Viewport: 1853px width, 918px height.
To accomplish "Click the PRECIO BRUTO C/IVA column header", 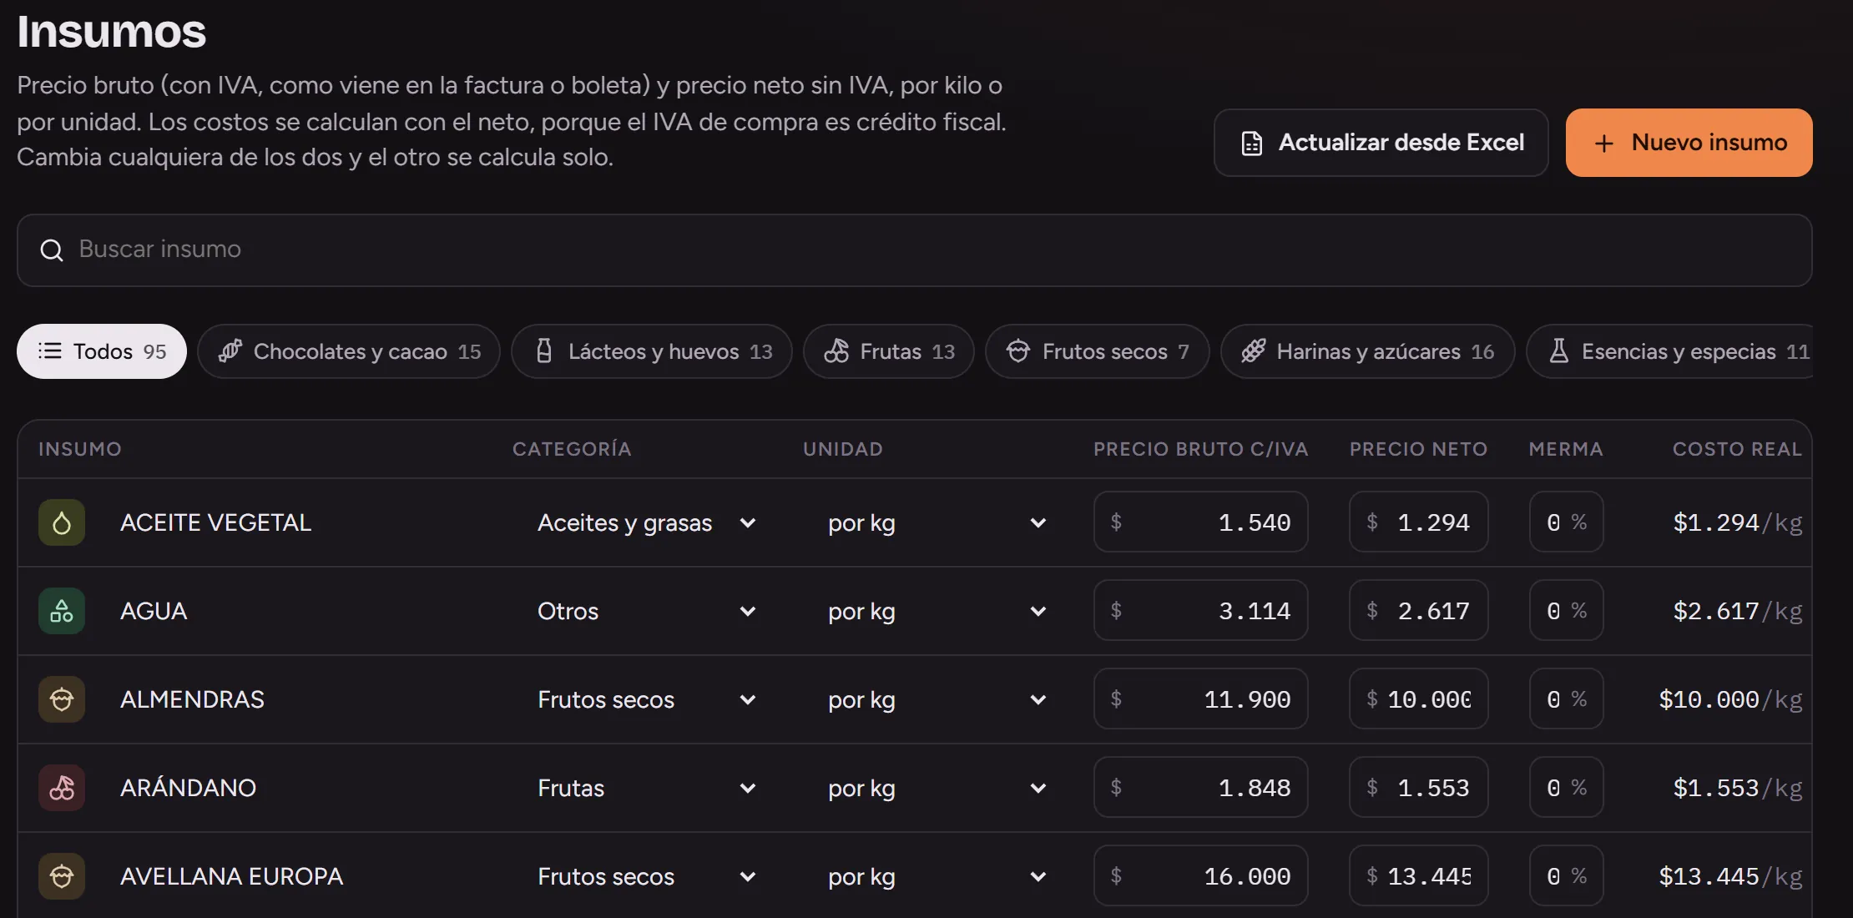I will (1201, 449).
